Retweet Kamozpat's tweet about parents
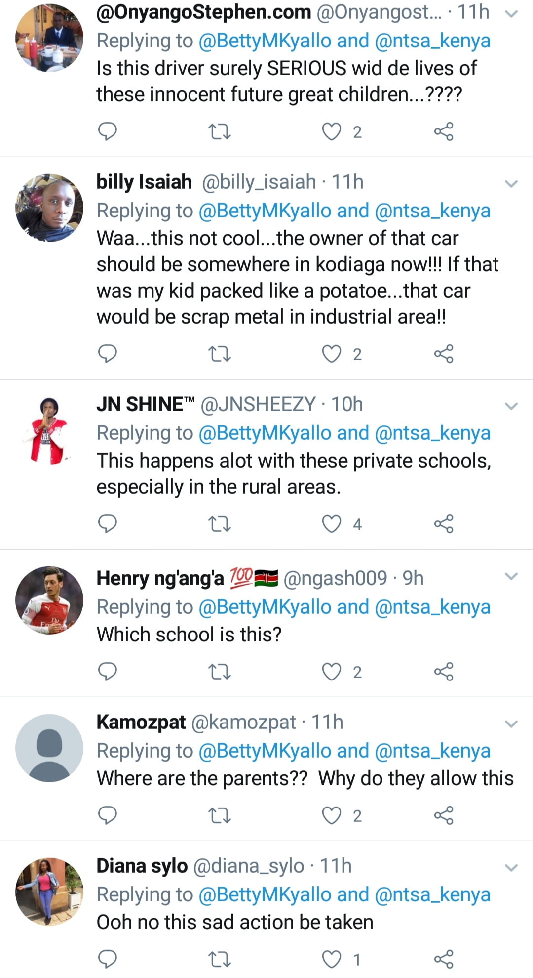This screenshot has height=978, width=533. coord(219,815)
